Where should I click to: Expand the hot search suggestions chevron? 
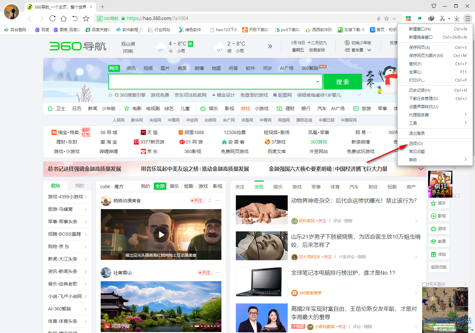pyautogui.click(x=359, y=95)
